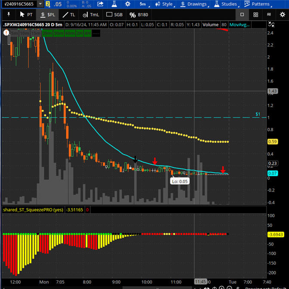Select the TL trendline tool
Screen dimensions: 289x289
[x=68, y=15]
